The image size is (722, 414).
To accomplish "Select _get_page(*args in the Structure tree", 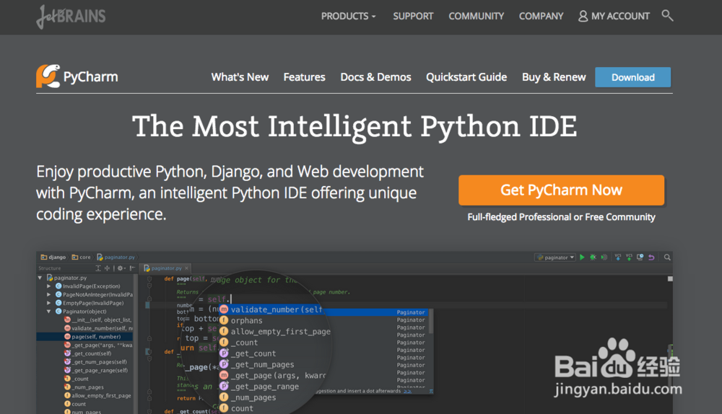I will pyautogui.click(x=98, y=345).
